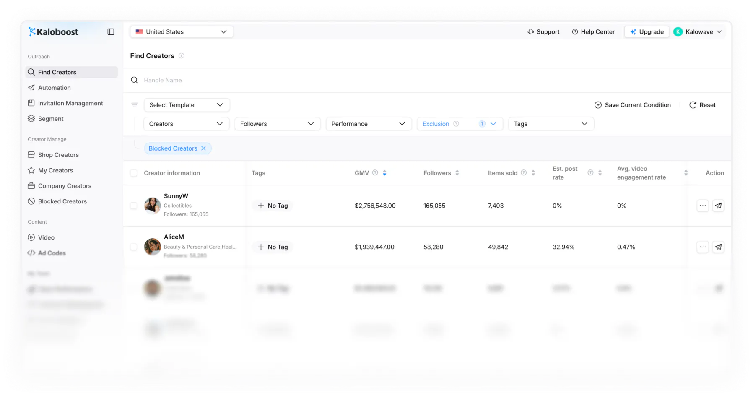
Task: Open Find Creators in the sidebar
Action: [71, 72]
